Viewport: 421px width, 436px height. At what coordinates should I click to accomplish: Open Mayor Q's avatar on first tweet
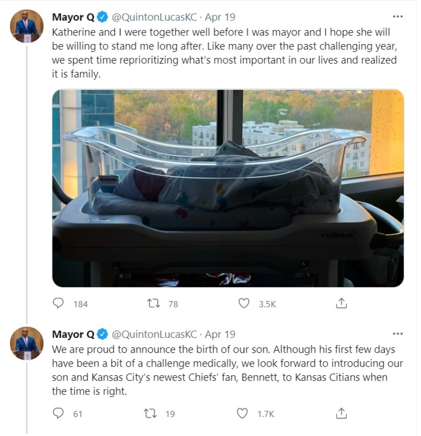[x=27, y=26]
